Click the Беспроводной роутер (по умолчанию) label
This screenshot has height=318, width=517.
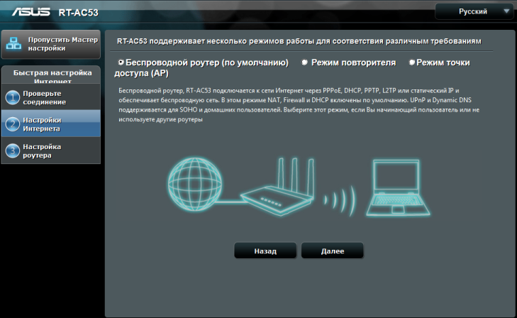point(207,62)
